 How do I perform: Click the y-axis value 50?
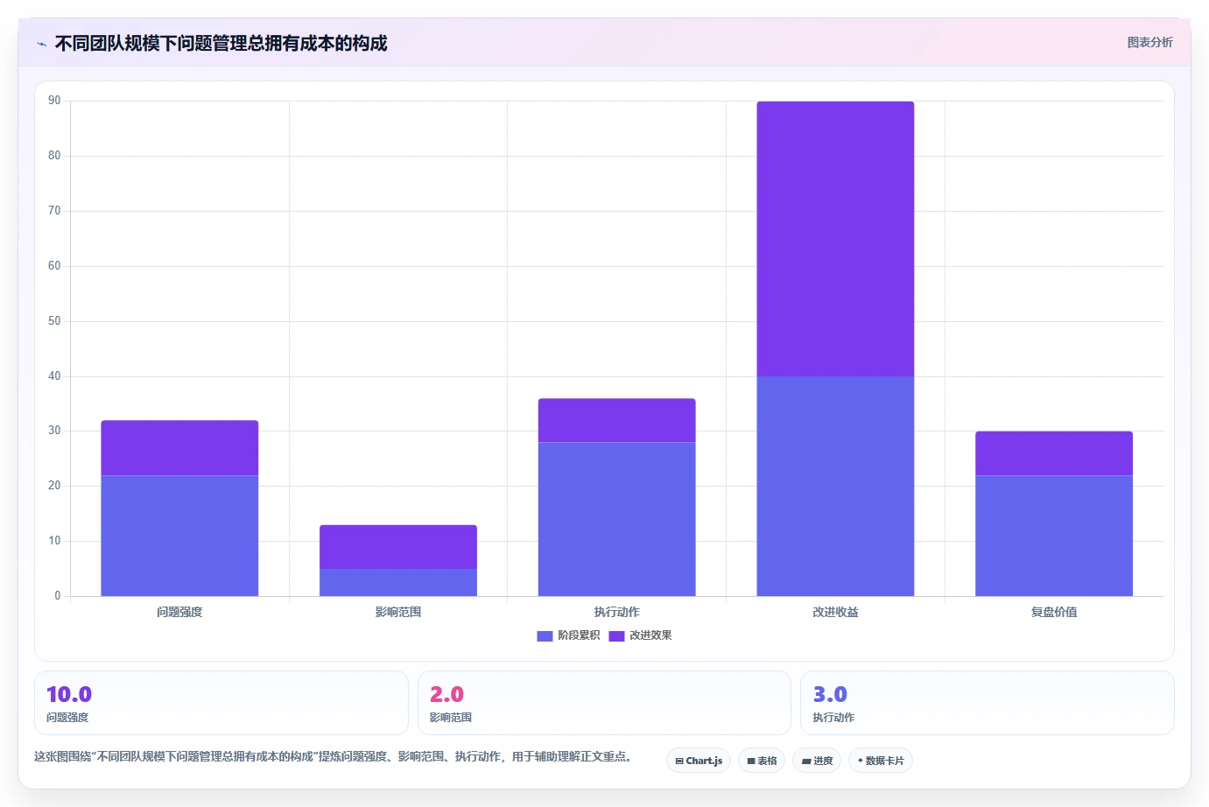pyautogui.click(x=54, y=321)
